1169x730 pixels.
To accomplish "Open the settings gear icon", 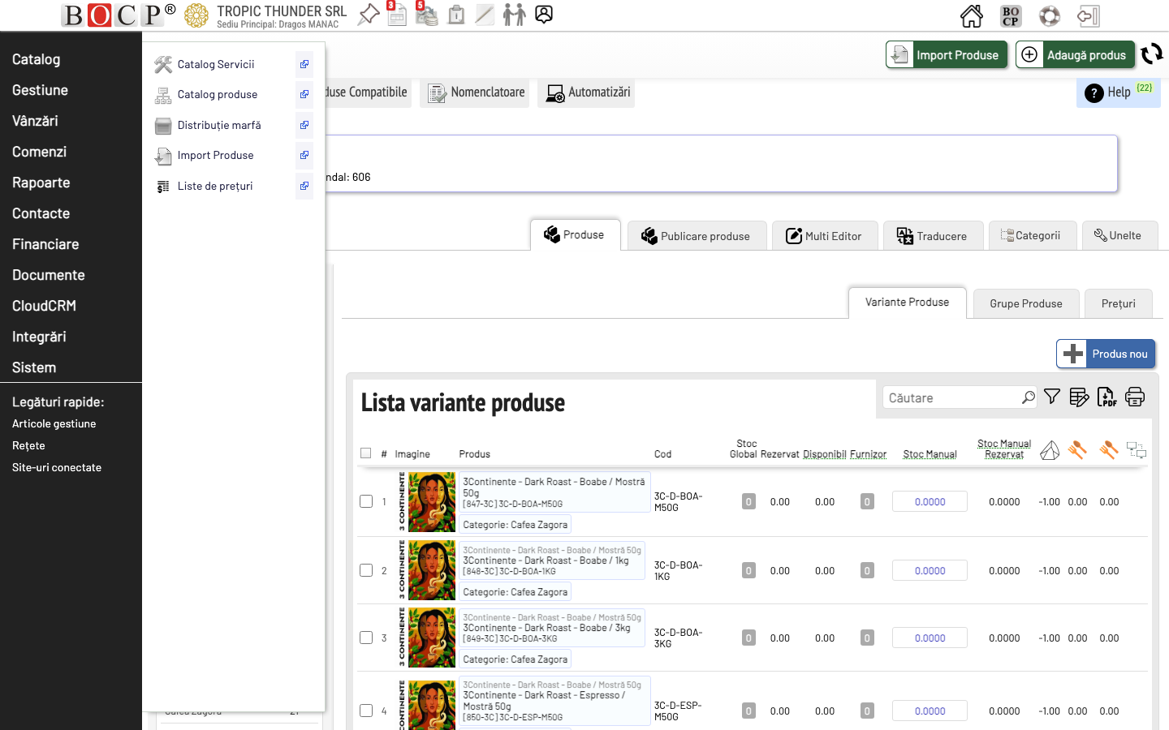I will [x=1050, y=15].
